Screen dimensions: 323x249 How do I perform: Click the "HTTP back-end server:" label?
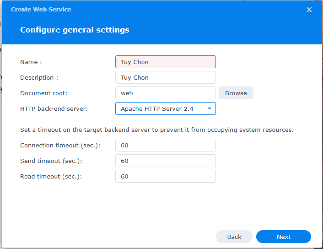pyautogui.click(x=54, y=108)
